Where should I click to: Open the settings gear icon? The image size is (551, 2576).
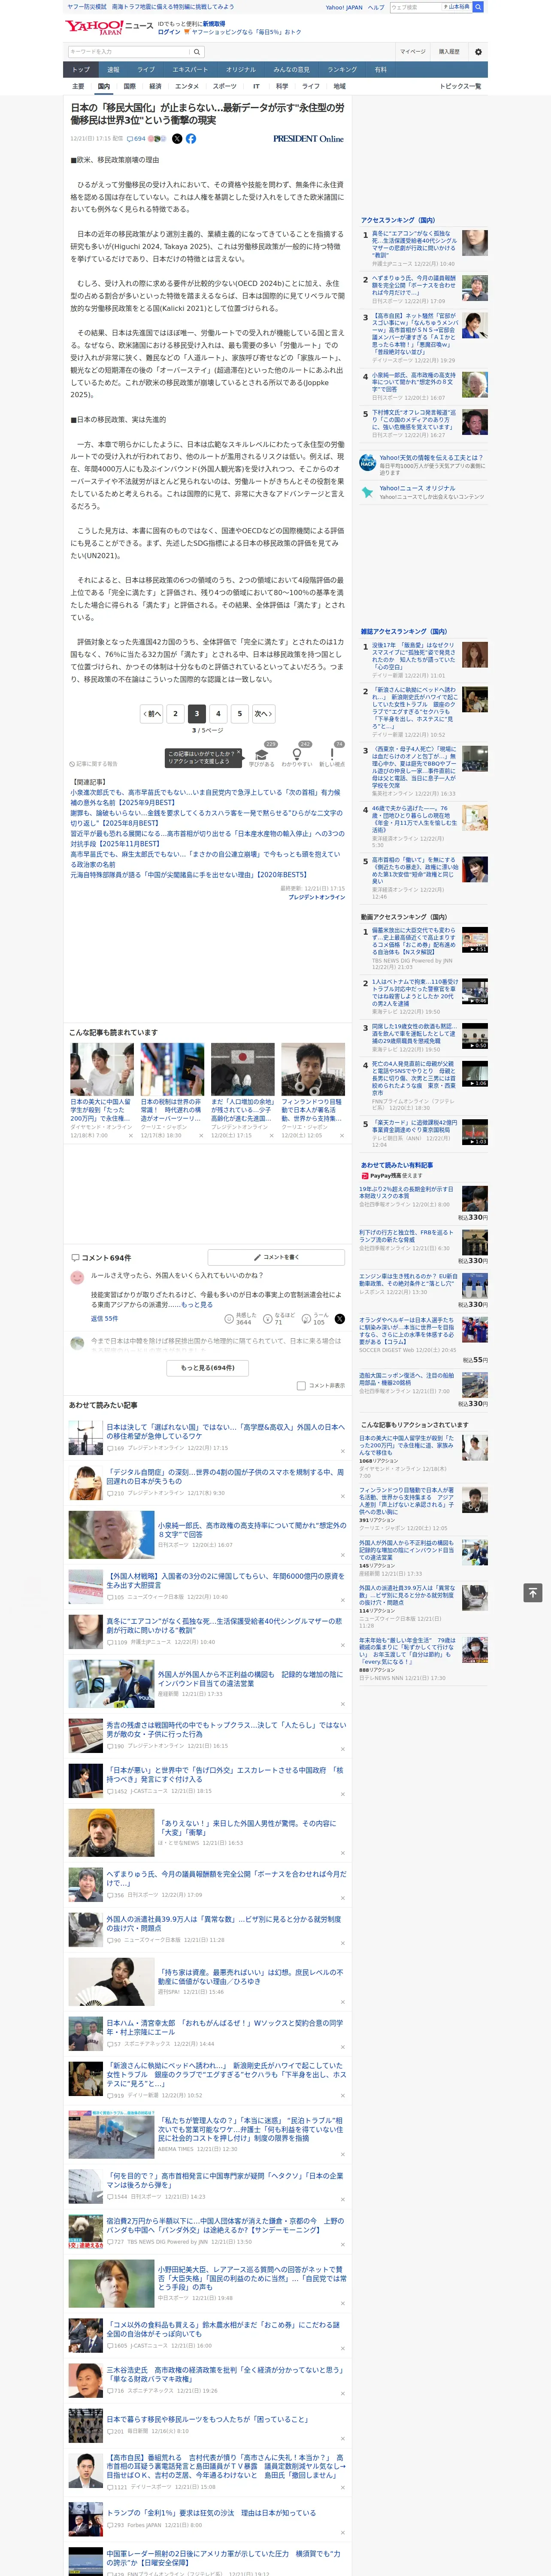pyautogui.click(x=478, y=52)
